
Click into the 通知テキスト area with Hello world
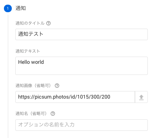click(81, 66)
